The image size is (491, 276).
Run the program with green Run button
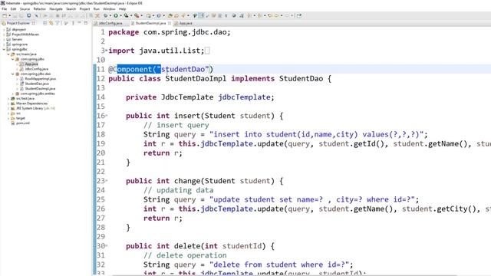(x=116, y=15)
